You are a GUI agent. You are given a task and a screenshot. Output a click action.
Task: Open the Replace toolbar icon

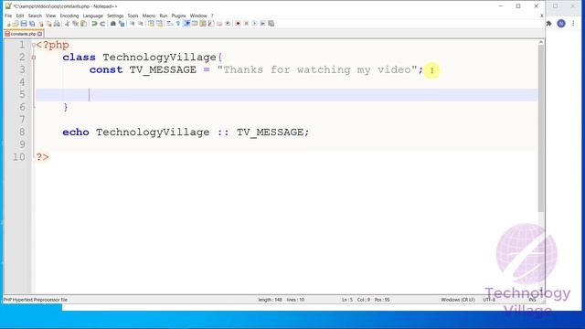tap(122, 24)
